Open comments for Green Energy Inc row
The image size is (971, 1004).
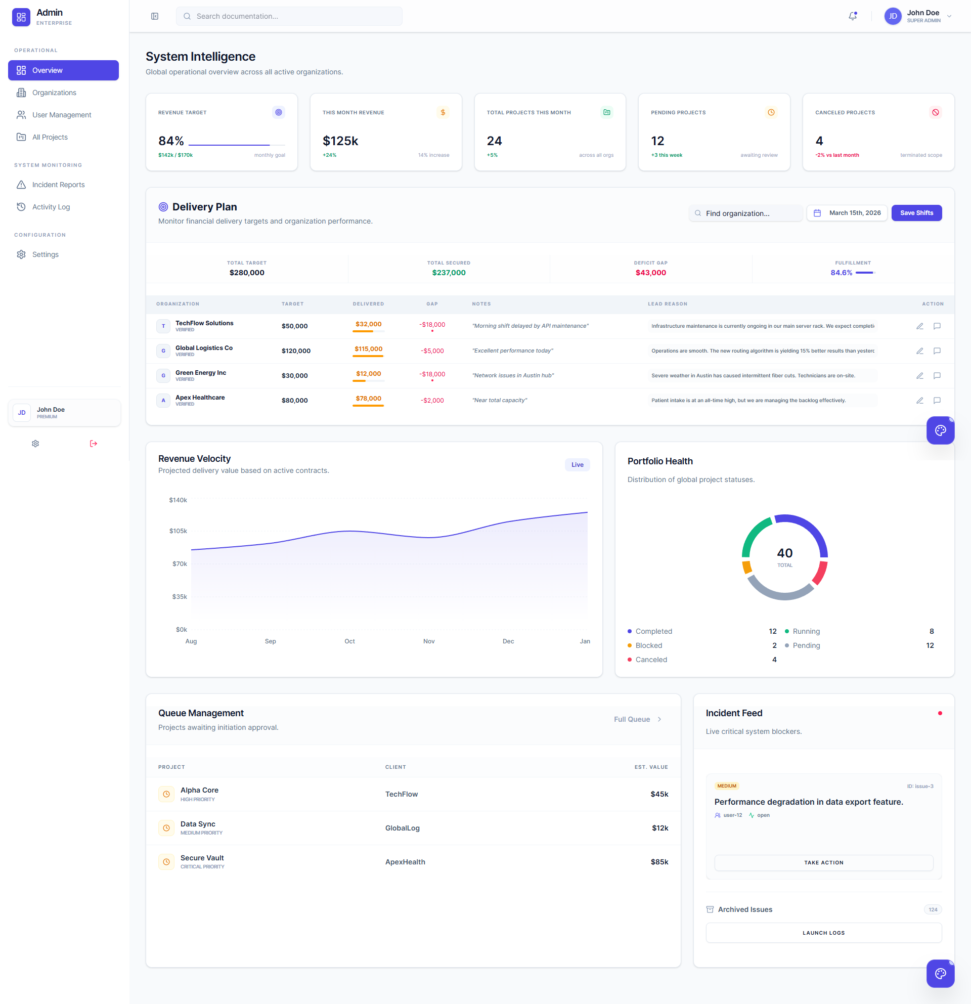(937, 376)
